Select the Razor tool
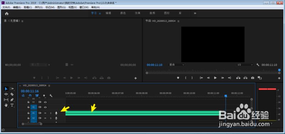 tap(12, 94)
